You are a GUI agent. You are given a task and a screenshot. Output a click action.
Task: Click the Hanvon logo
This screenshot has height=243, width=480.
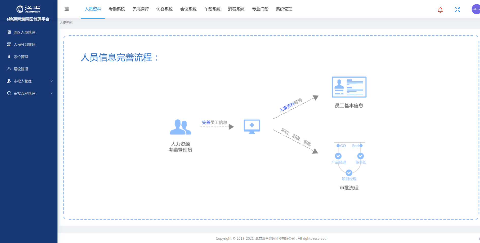28,9
